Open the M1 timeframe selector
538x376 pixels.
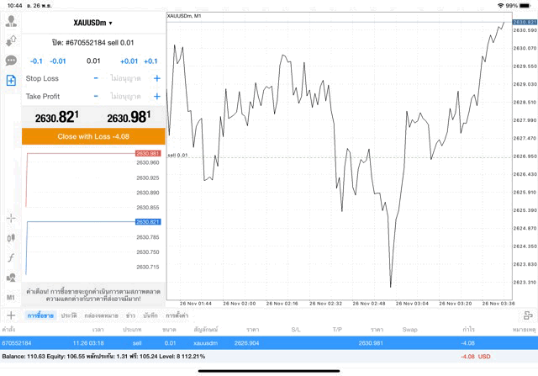click(11, 297)
